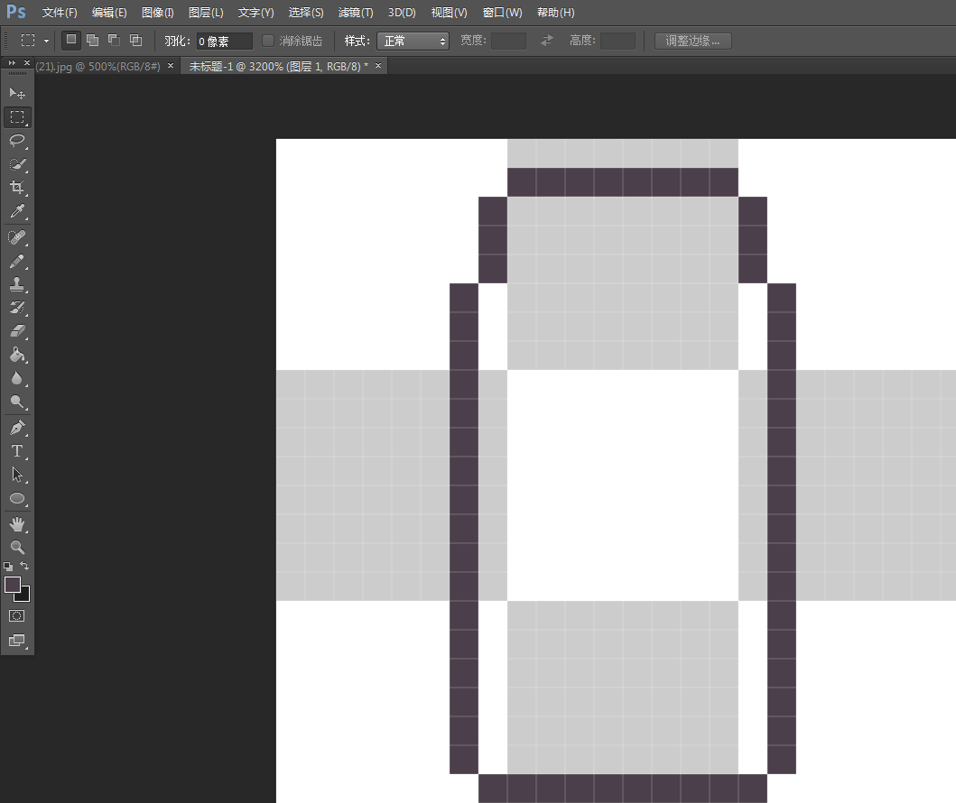The width and height of the screenshot is (956, 803).
Task: Select the Pen tool
Action: [x=17, y=428]
